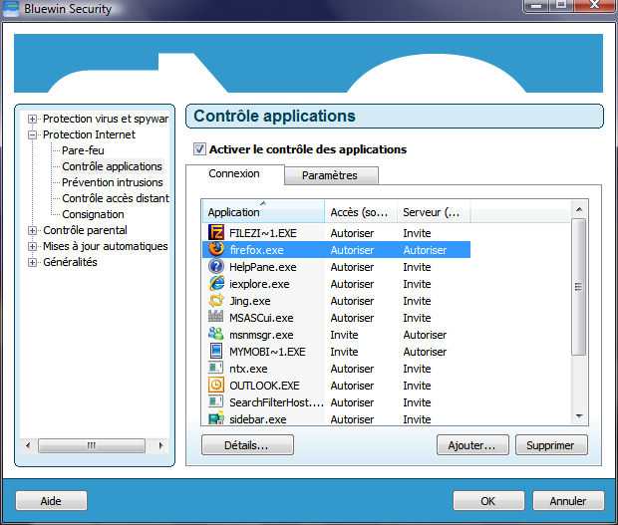Click the OUTLOOK.EXE icon
The height and width of the screenshot is (525, 618).
click(x=216, y=385)
